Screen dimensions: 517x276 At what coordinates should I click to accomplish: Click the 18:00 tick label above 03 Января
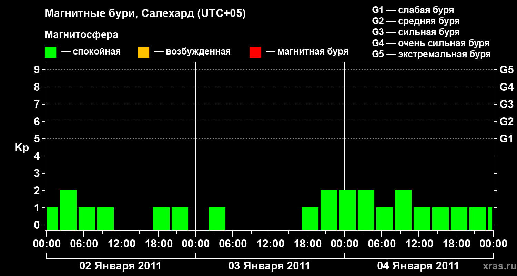(307, 244)
